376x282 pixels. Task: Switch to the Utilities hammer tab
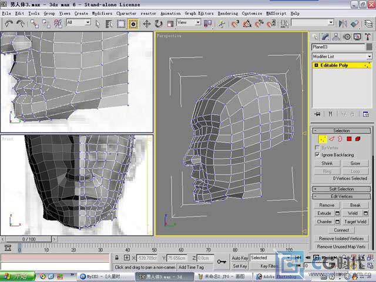(x=368, y=36)
